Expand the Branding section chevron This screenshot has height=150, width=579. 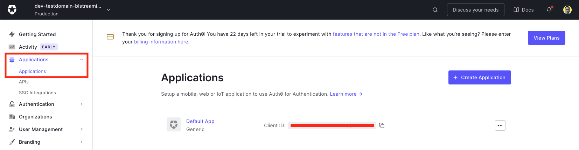click(82, 142)
